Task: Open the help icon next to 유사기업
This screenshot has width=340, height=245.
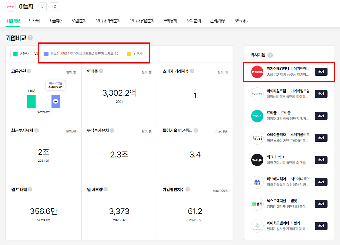Action: [x=270, y=55]
